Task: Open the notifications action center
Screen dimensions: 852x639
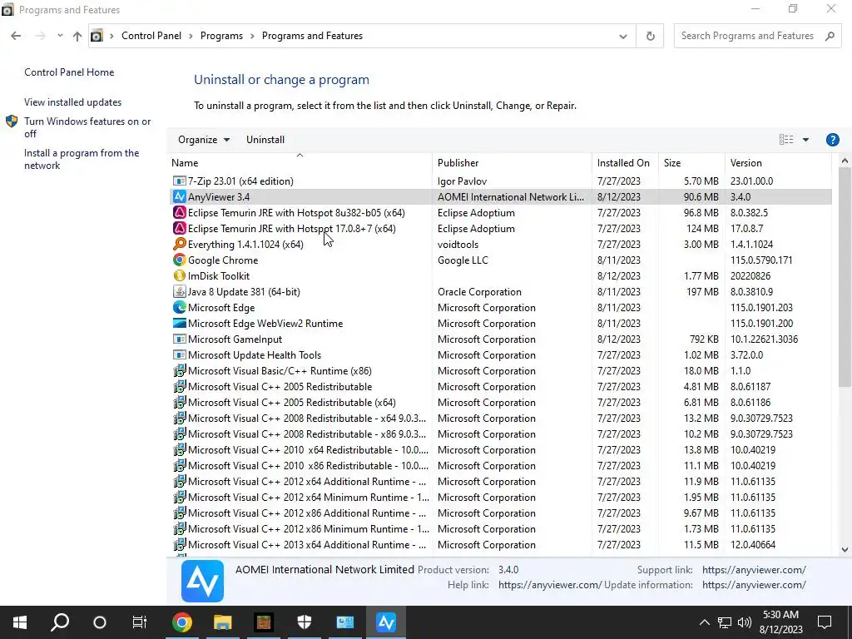Action: (x=825, y=622)
